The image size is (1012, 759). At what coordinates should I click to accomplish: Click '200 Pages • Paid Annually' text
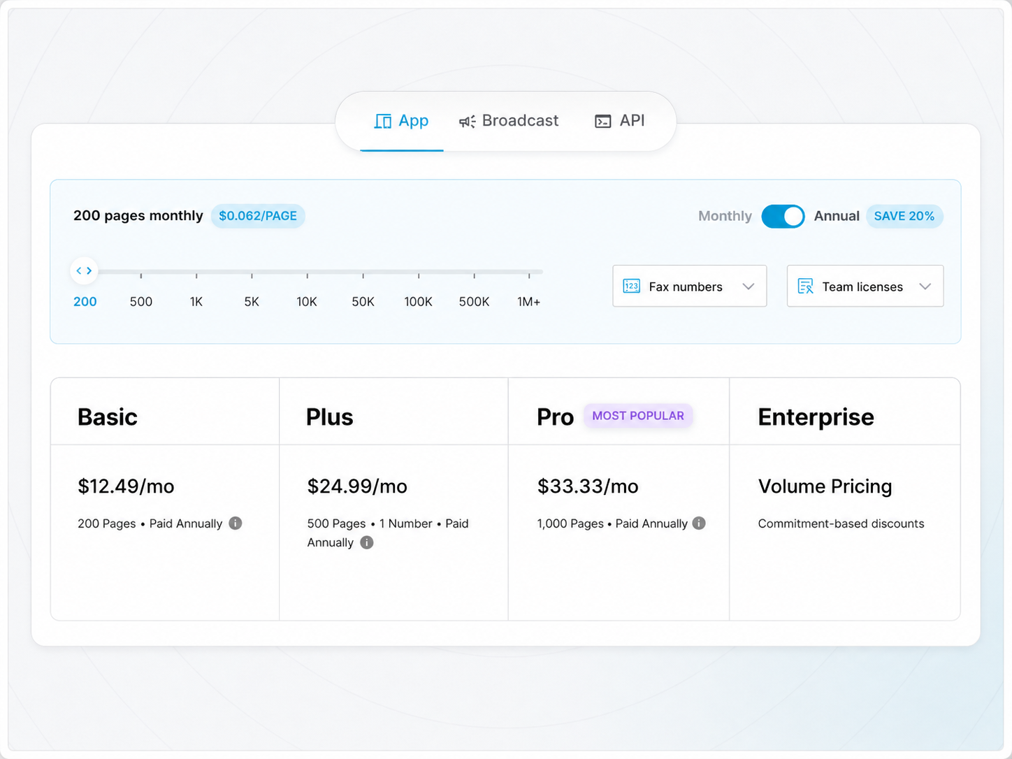tap(150, 523)
